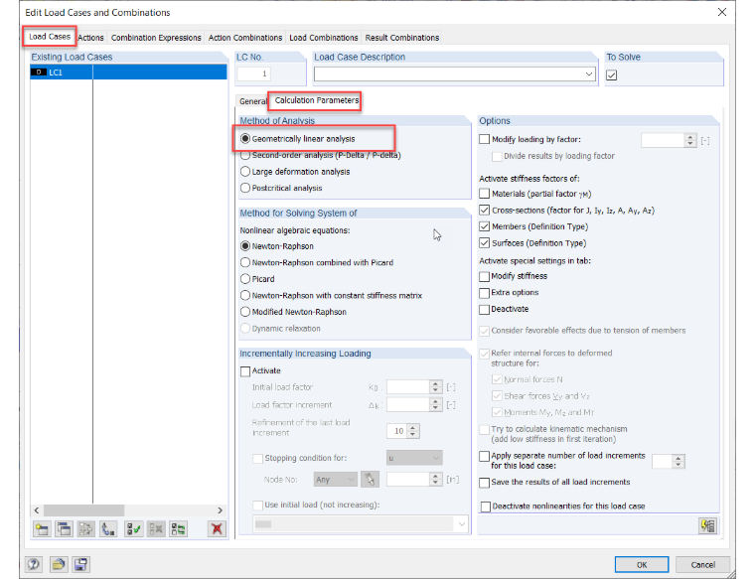Close the Edit Load Cases dialog
This screenshot has width=755, height=579.
pos(722,12)
